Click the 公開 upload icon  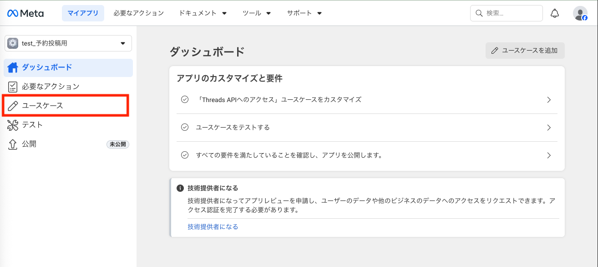(13, 144)
